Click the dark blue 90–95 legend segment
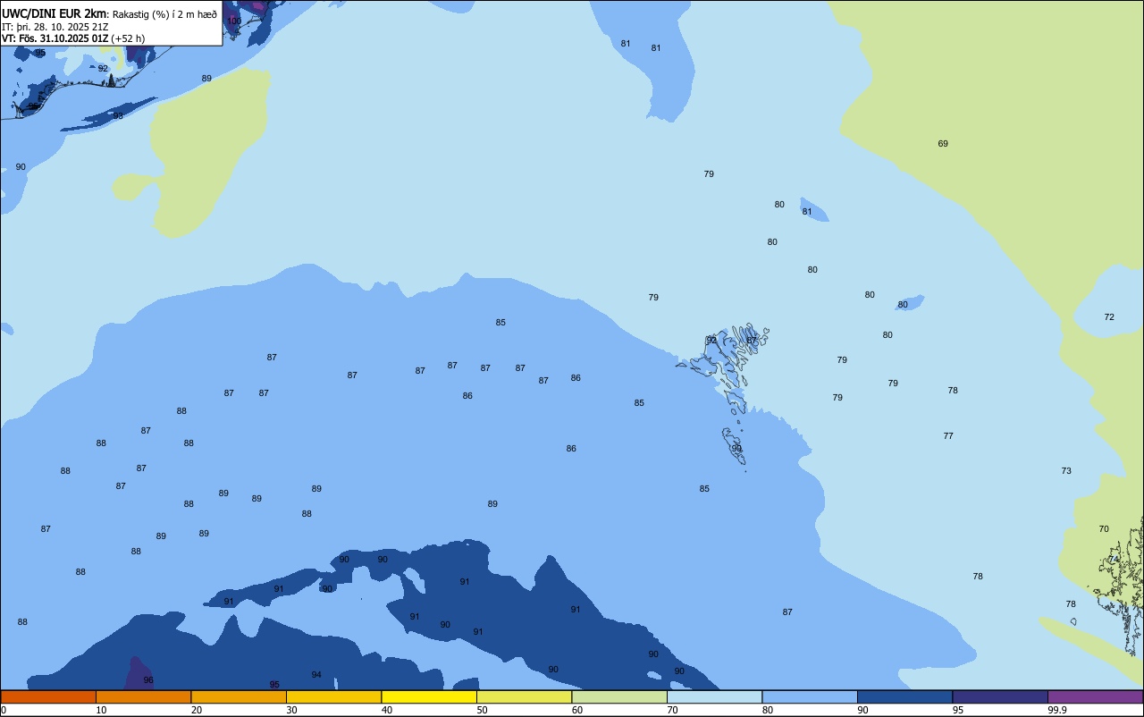 coord(904,696)
